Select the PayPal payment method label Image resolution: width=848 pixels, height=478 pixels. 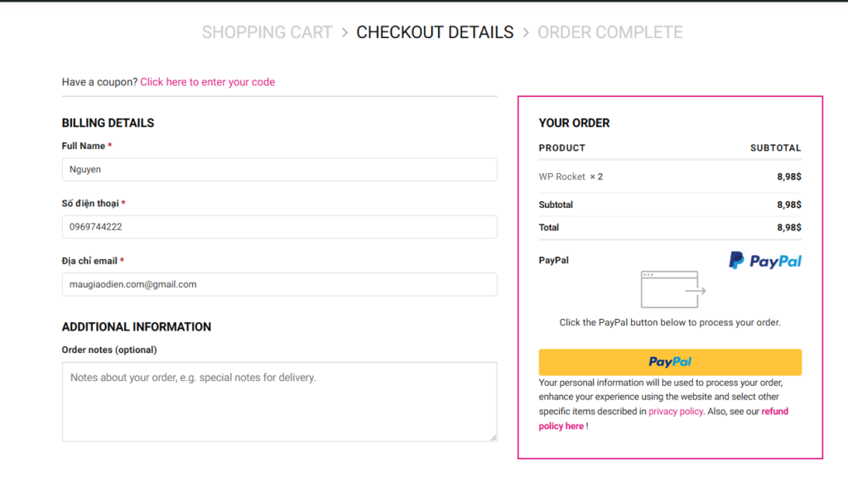coord(553,260)
